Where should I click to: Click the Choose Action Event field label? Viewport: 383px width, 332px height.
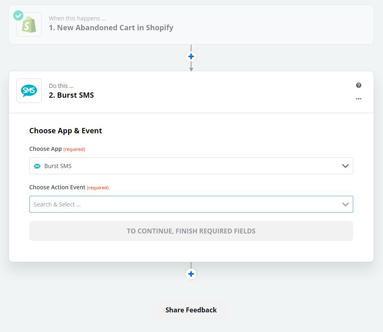click(x=58, y=187)
